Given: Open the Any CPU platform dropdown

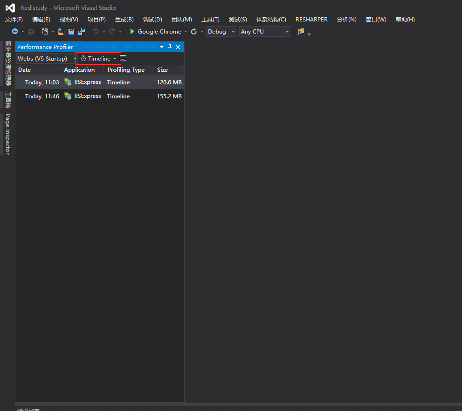Looking at the screenshot, I should 265,32.
